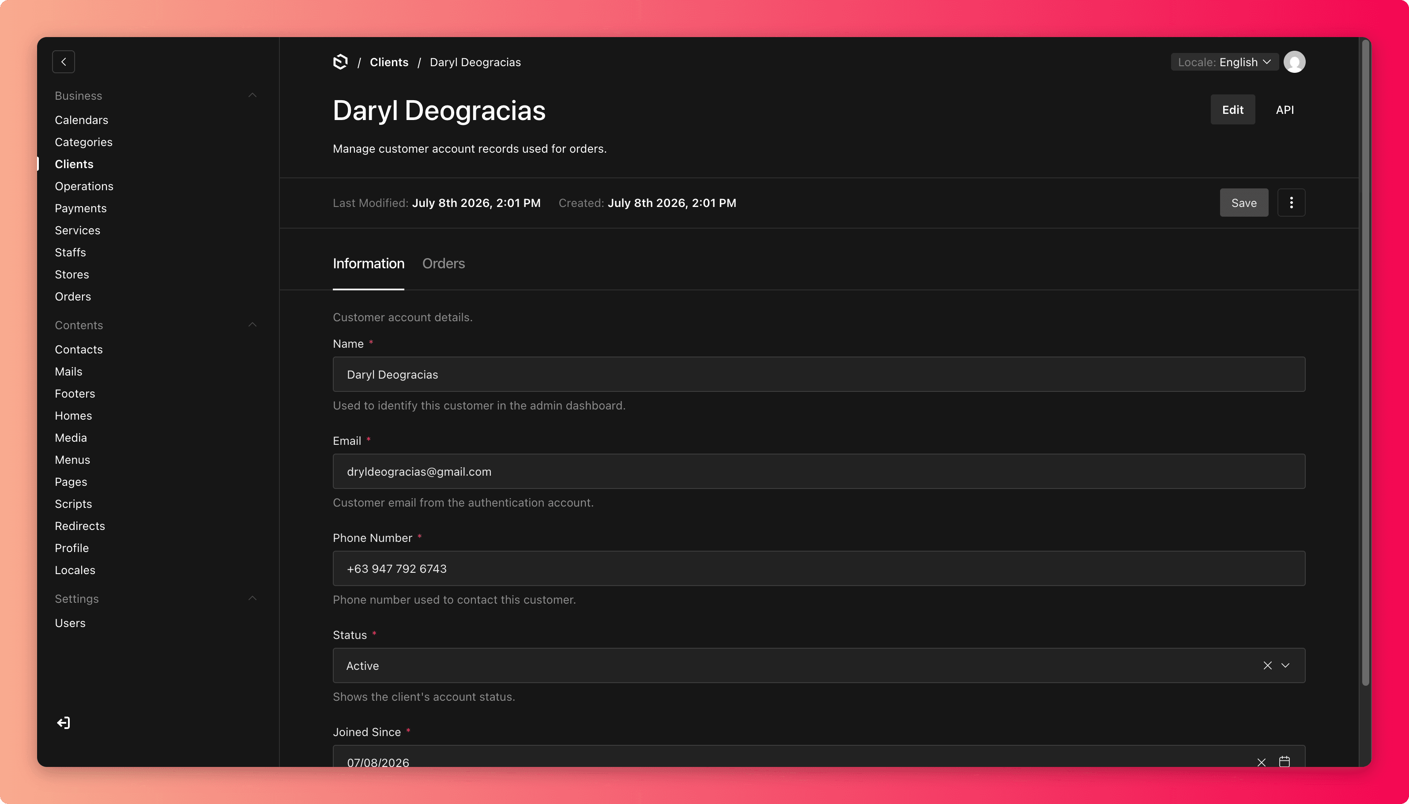
Task: Expand the Status dropdown arrow
Action: 1285,665
